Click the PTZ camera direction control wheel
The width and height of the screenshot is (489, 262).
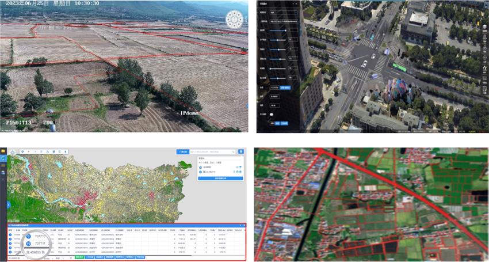pyautogui.click(x=234, y=20)
